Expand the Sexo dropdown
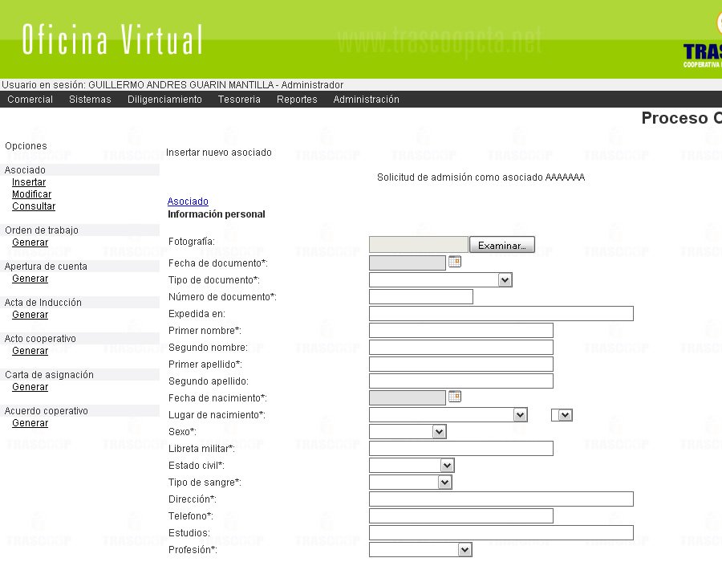Screen dimensions: 722x562 pyautogui.click(x=408, y=432)
